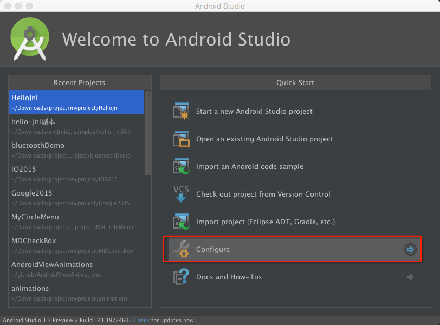
Task: Open the bluetoothDemo recent project
Action: coord(76,150)
